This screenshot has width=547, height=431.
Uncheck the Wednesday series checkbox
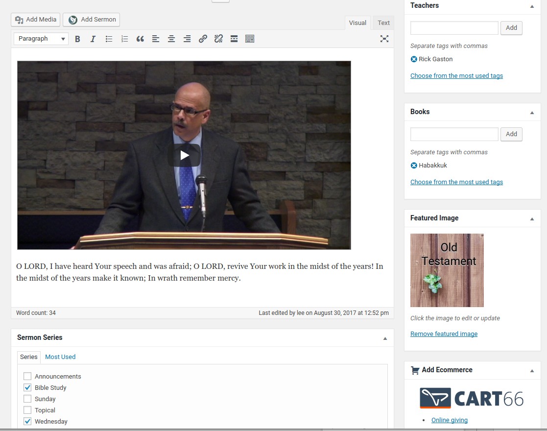click(27, 421)
